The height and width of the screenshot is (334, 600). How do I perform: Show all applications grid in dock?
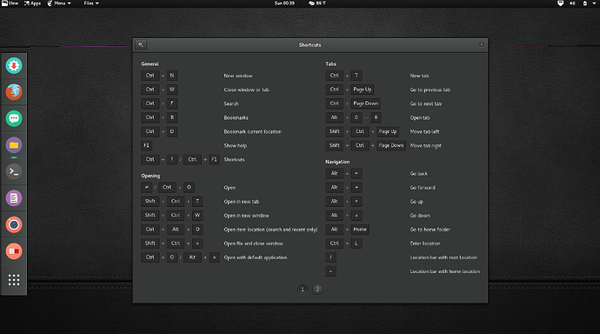(x=14, y=280)
